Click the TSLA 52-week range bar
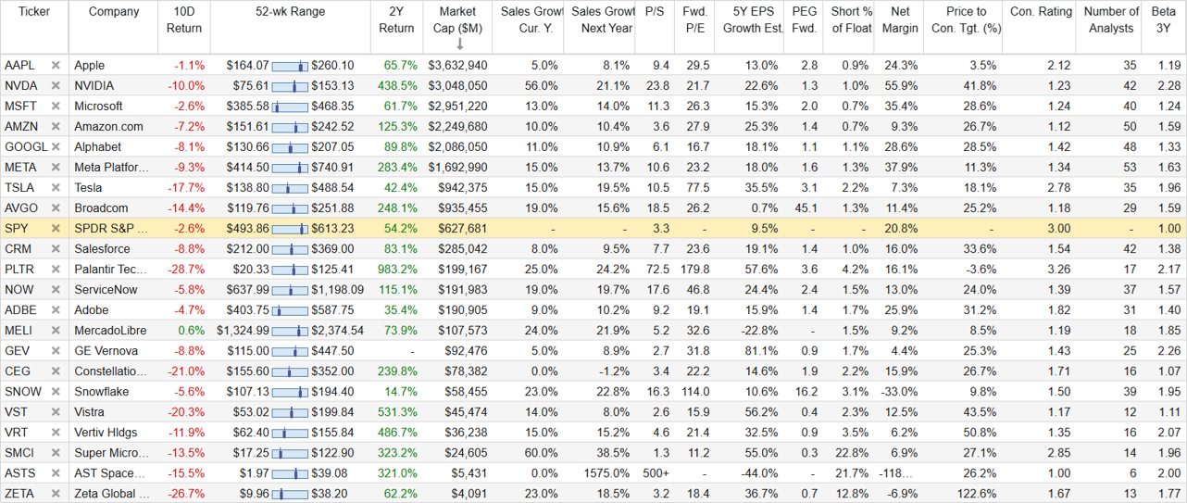The image size is (1187, 503). click(x=290, y=188)
